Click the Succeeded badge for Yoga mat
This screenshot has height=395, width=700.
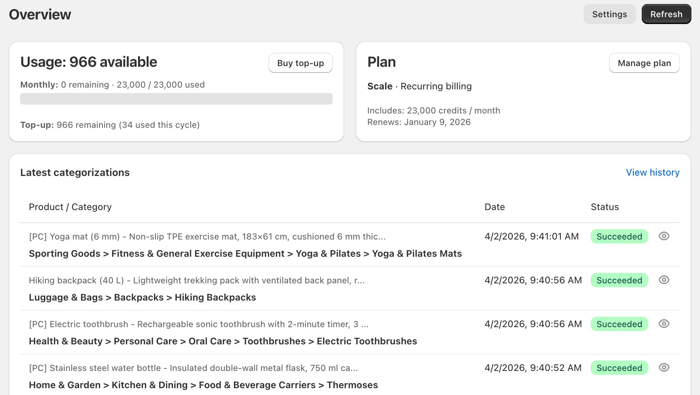[619, 236]
